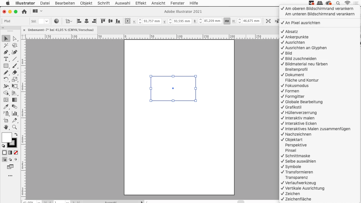361x203 pixels.
Task: Select the Pen tool
Action: (6, 52)
